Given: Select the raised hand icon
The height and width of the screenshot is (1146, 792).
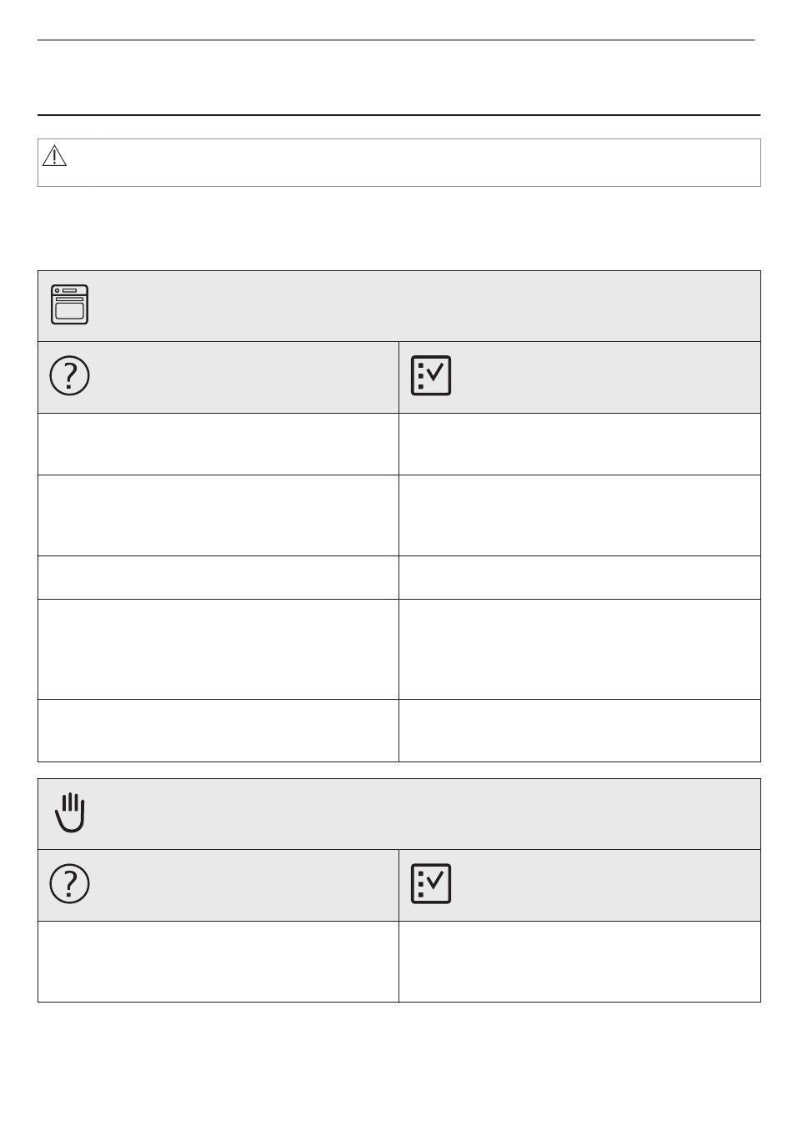Looking at the screenshot, I should pyautogui.click(x=71, y=813).
